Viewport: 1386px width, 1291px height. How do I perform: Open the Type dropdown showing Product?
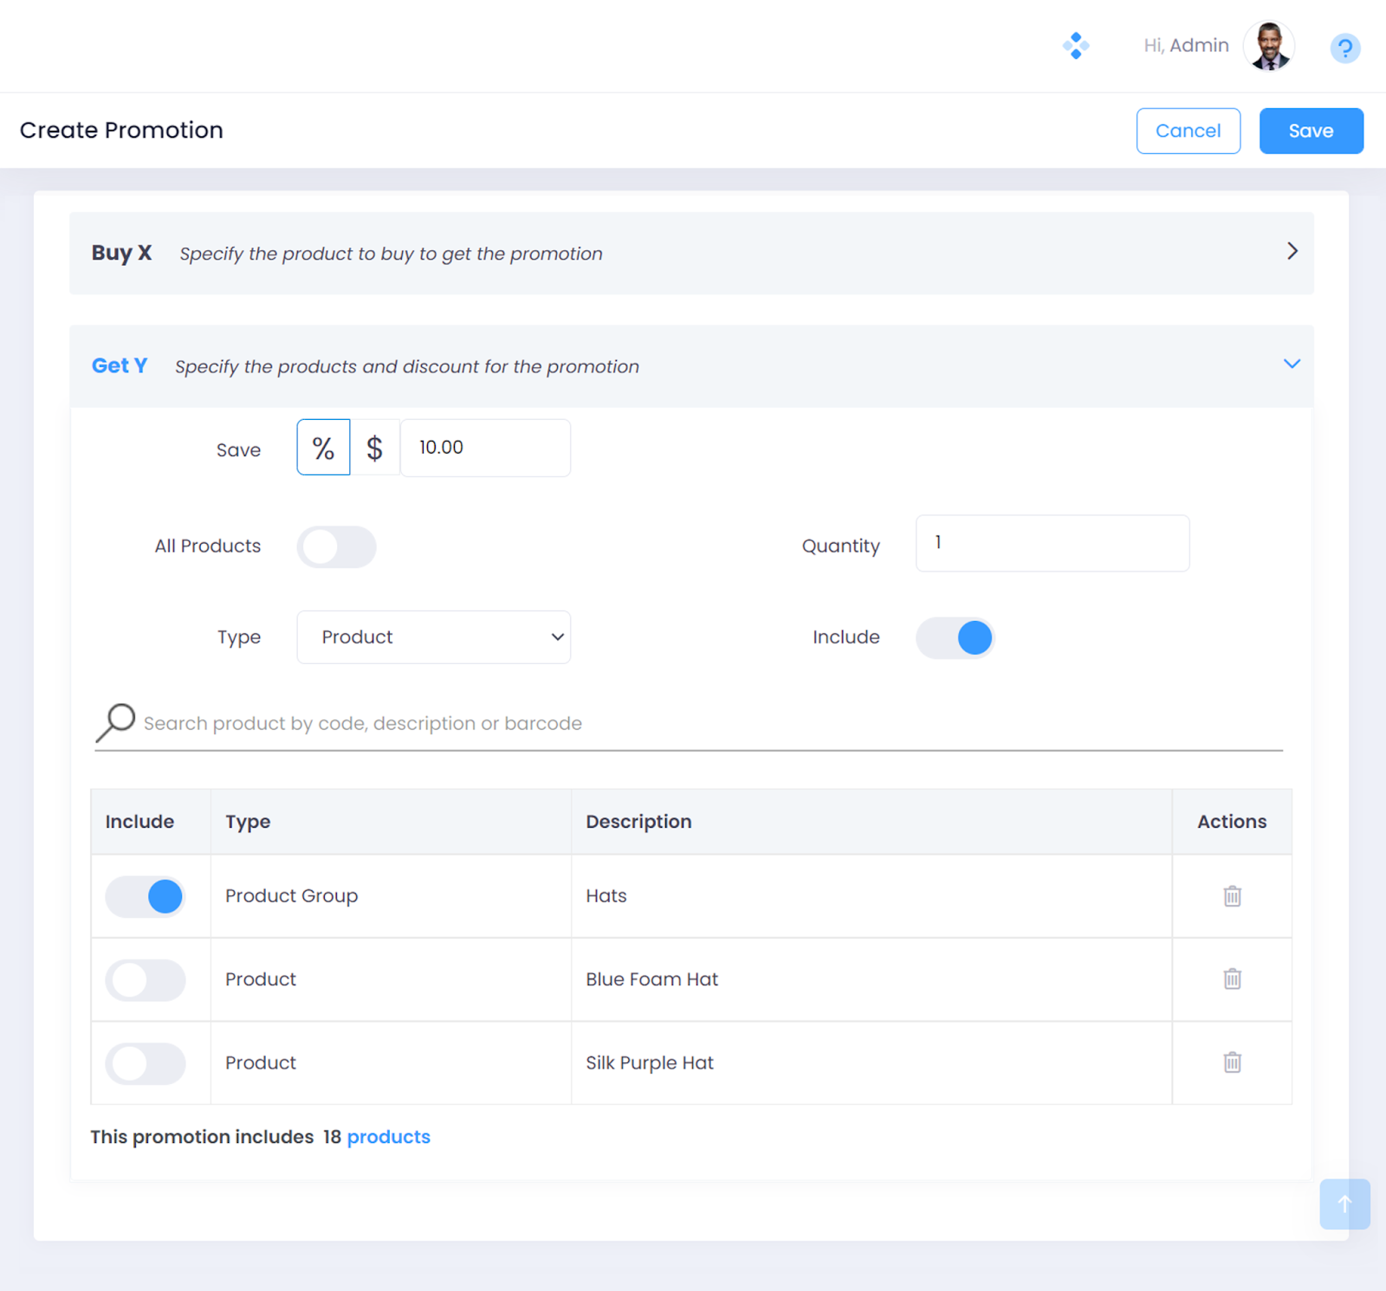(433, 637)
